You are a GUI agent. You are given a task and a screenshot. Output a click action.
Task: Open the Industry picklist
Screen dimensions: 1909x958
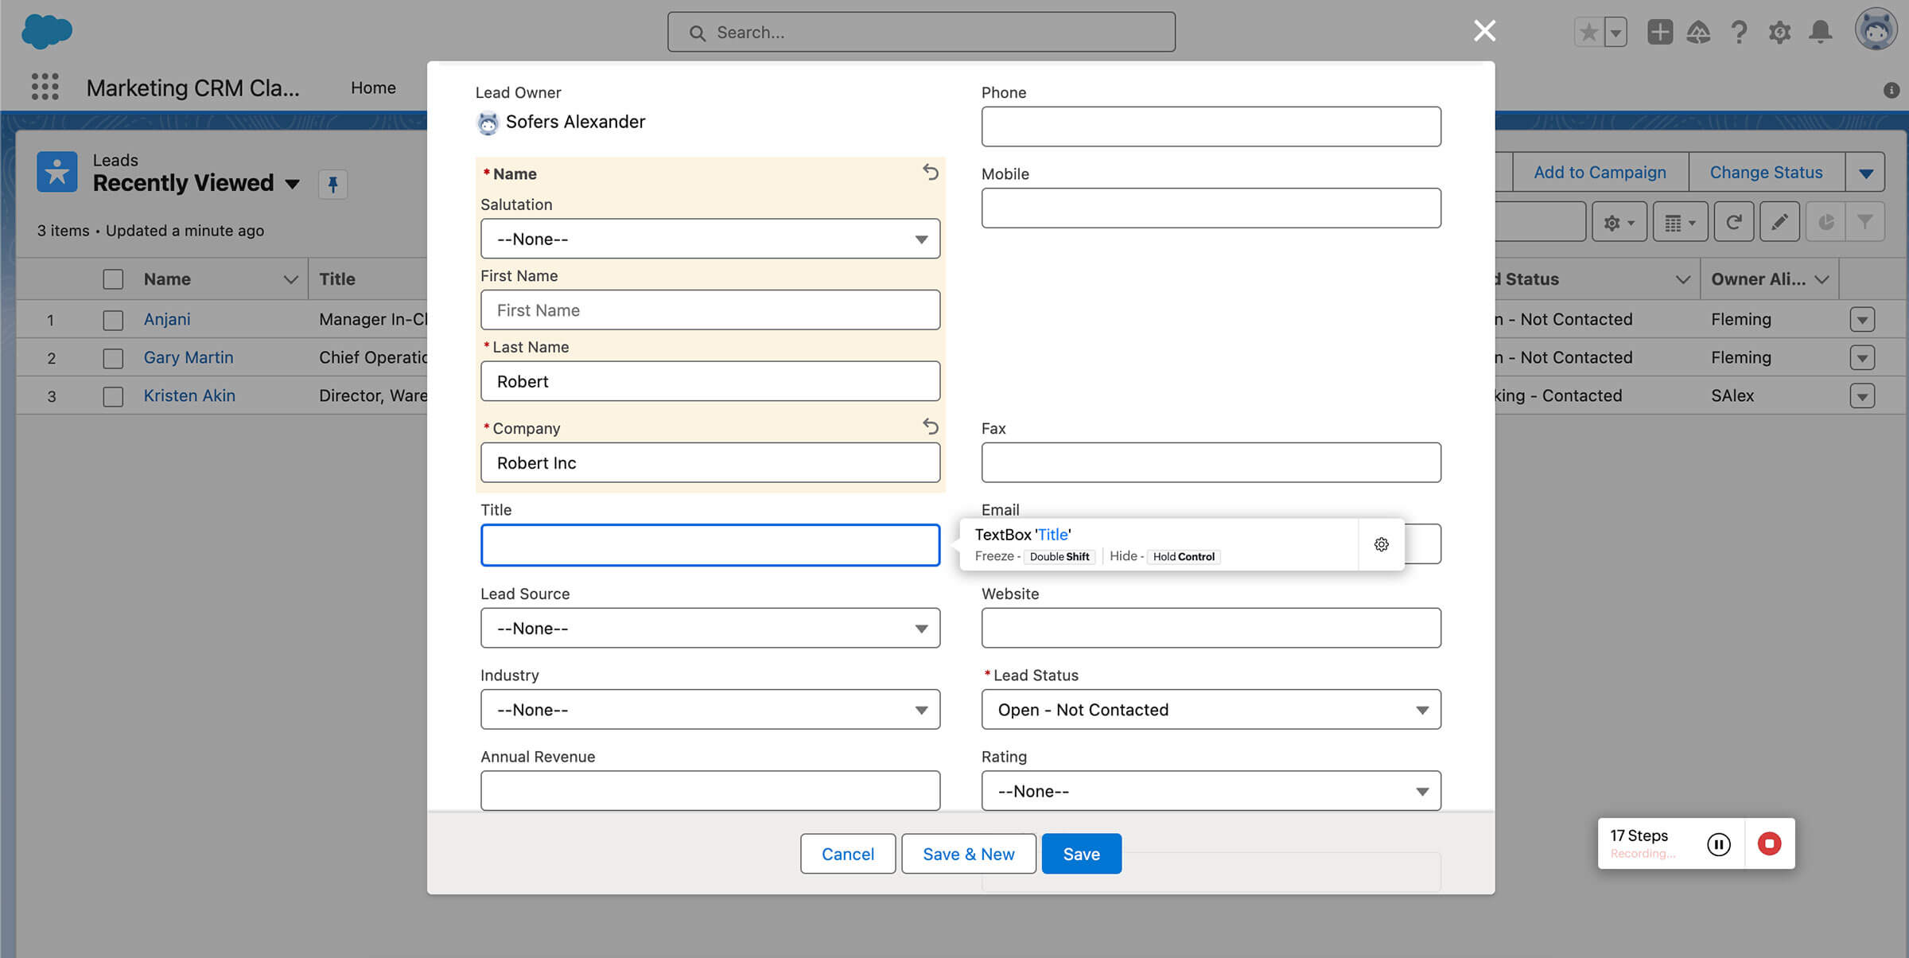click(710, 710)
